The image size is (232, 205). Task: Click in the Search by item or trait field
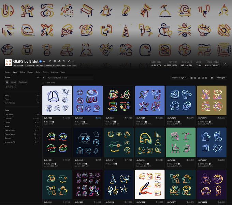pos(70,78)
